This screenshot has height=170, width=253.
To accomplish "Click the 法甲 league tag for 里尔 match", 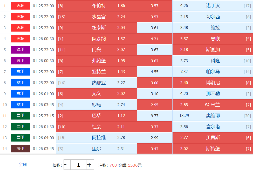I will point(20,149).
